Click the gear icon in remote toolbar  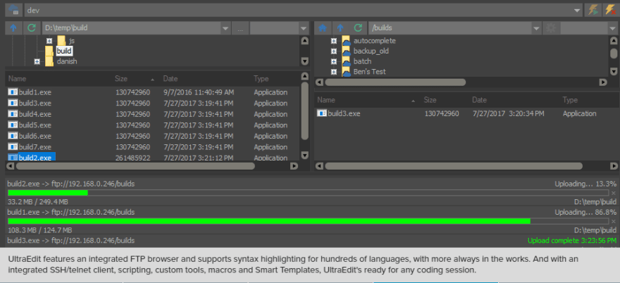coord(550,28)
